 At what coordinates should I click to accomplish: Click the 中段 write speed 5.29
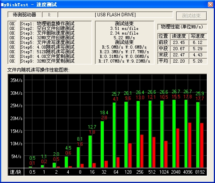click(x=197, y=49)
